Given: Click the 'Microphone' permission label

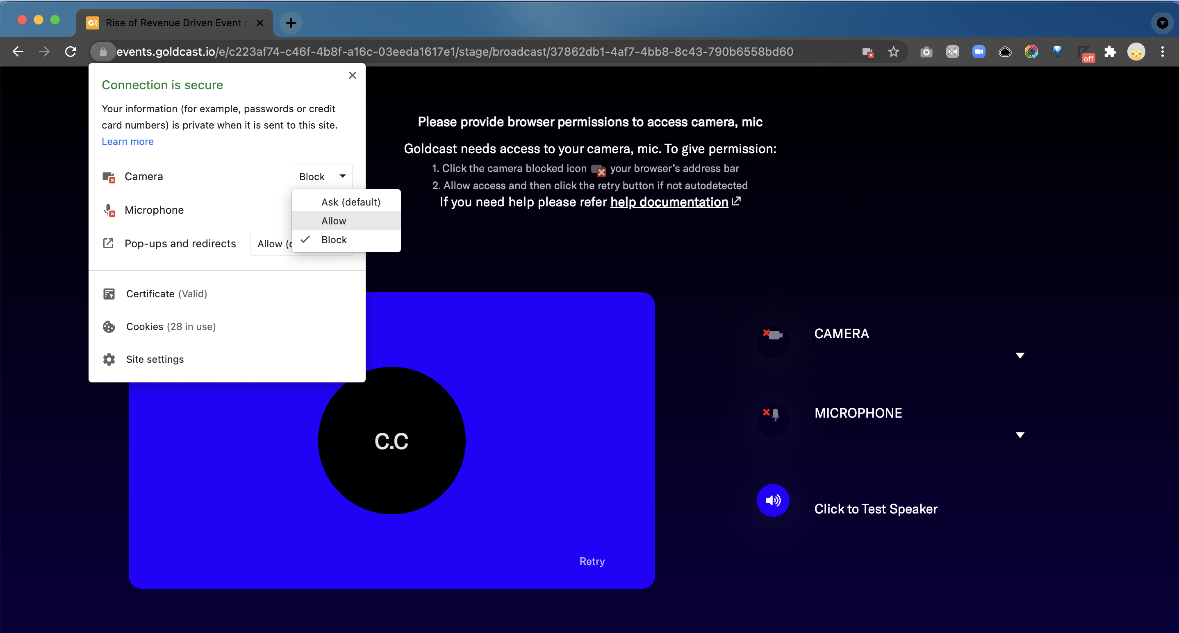Looking at the screenshot, I should pyautogui.click(x=154, y=210).
